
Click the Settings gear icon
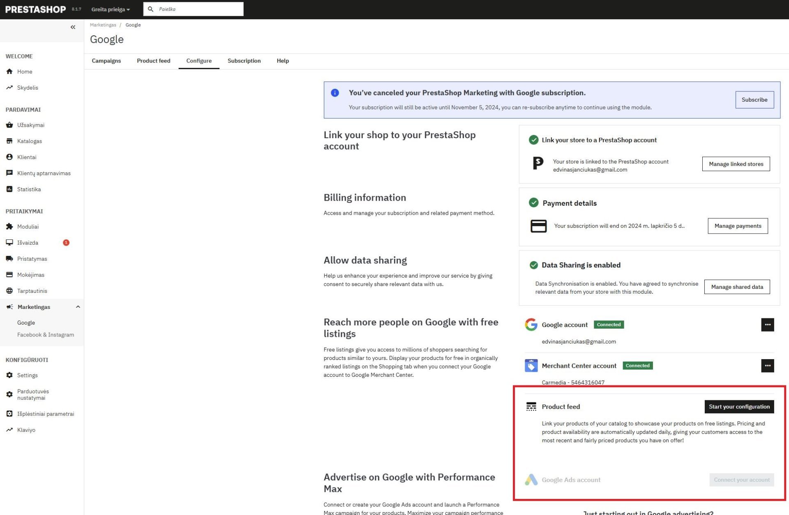[9, 375]
